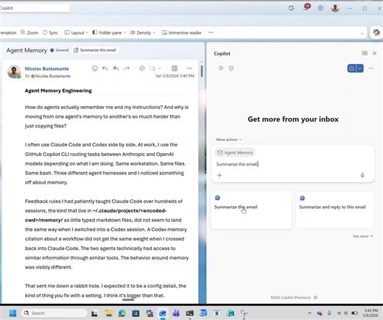Open File Explorer from the taskbar
The height and width of the screenshot is (320, 383).
point(108,313)
